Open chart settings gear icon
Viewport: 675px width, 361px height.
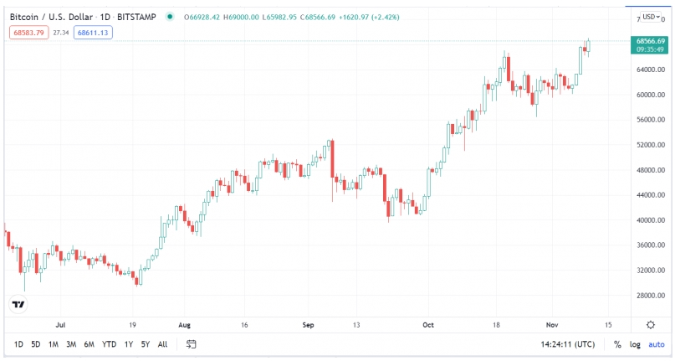coord(650,324)
